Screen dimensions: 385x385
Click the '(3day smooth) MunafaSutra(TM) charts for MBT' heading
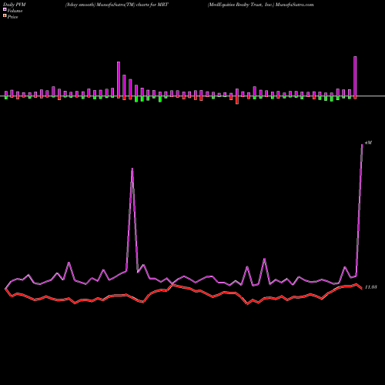point(117,5)
